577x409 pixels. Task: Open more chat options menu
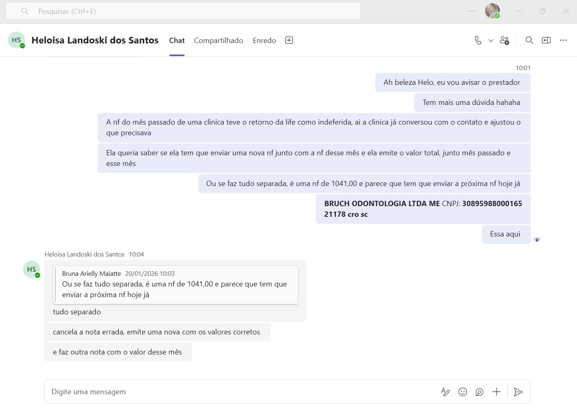563,40
